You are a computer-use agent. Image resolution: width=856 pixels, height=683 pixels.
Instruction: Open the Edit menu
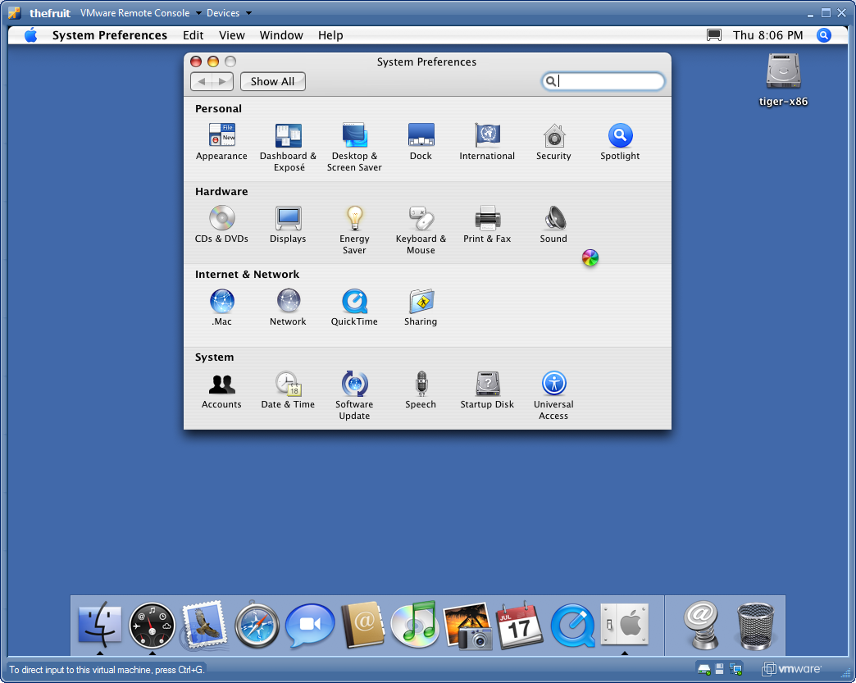tap(194, 35)
